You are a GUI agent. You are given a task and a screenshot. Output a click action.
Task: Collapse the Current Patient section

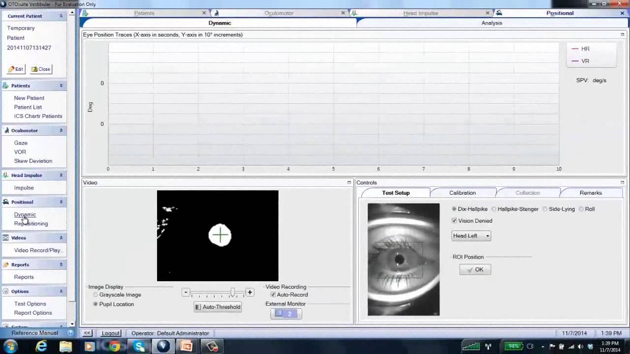click(61, 16)
